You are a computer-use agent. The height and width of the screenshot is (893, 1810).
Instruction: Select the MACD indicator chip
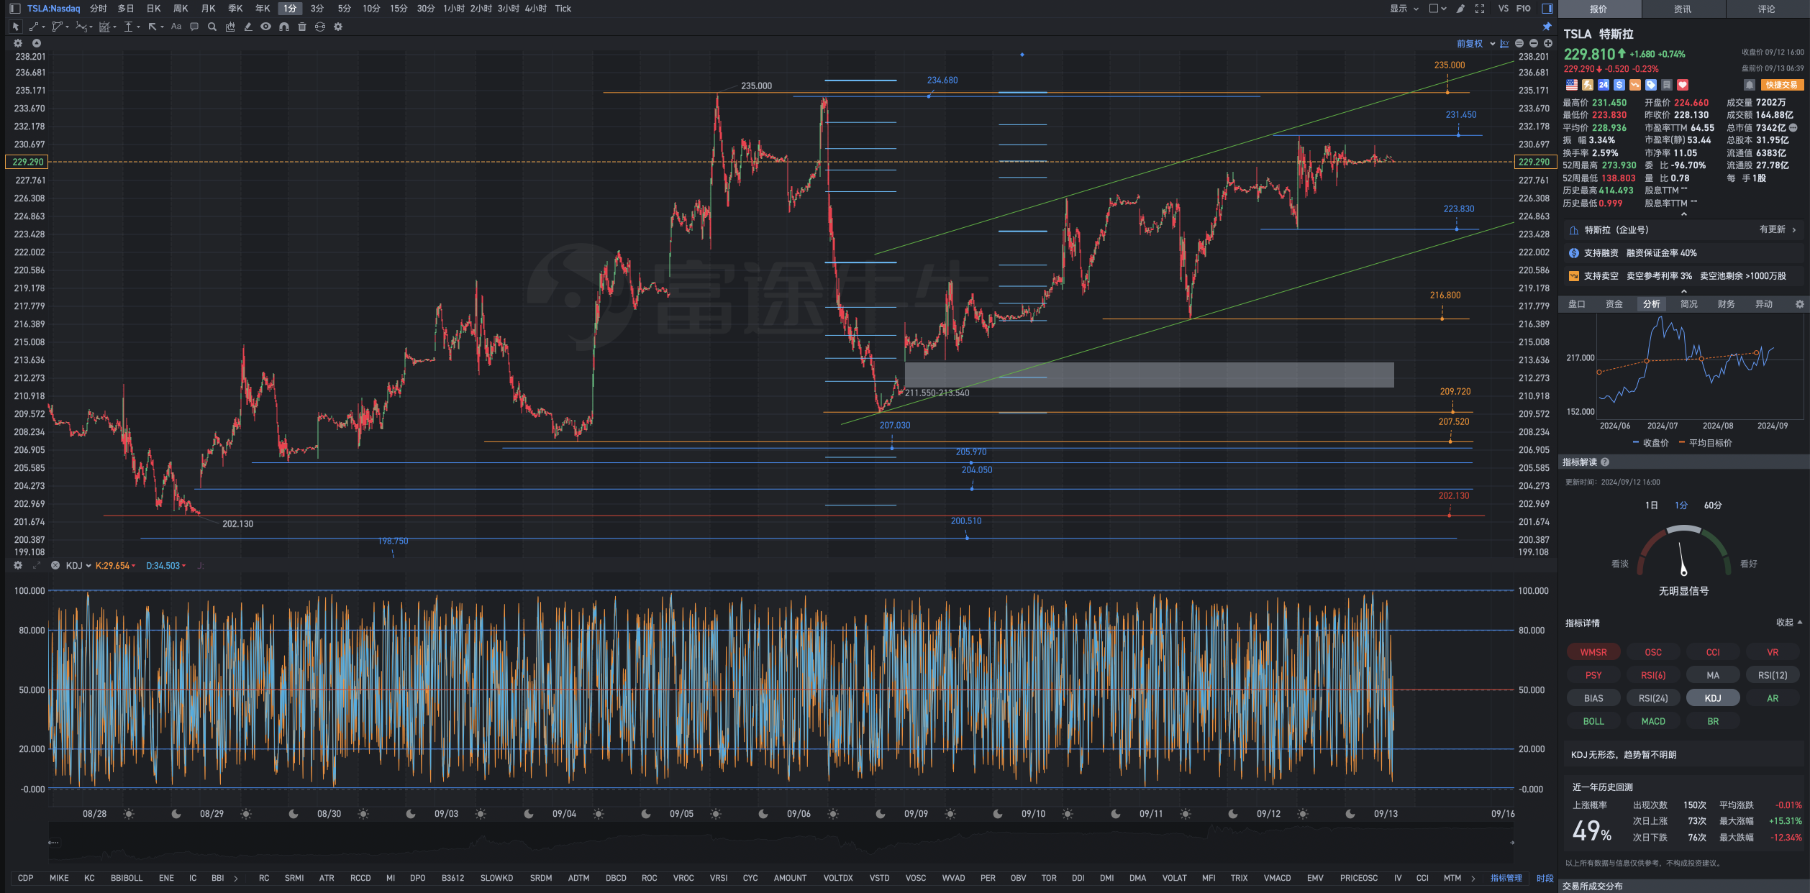tap(1652, 721)
